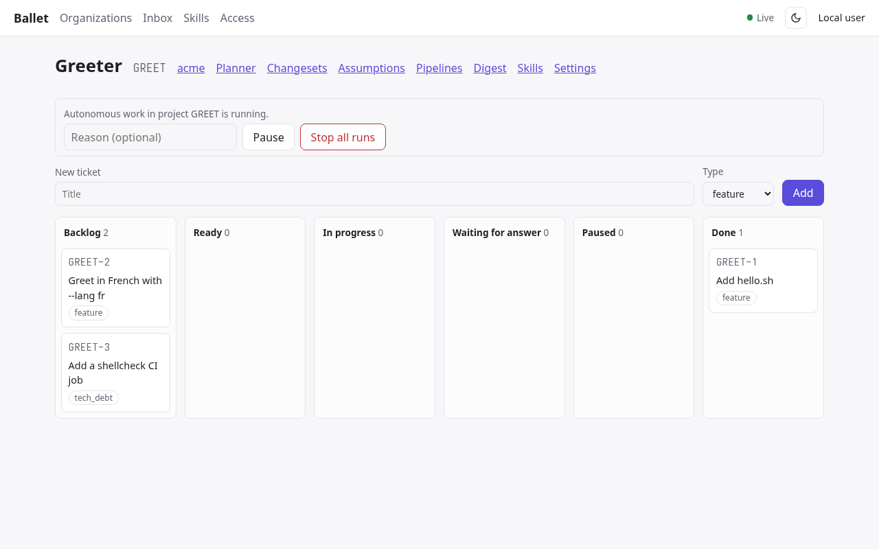Click the Ready column header
879x549 pixels.
point(212,233)
